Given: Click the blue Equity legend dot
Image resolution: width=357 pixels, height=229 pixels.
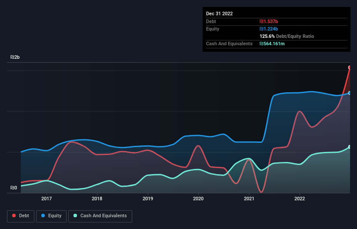Looking at the screenshot, I should click(x=43, y=216).
